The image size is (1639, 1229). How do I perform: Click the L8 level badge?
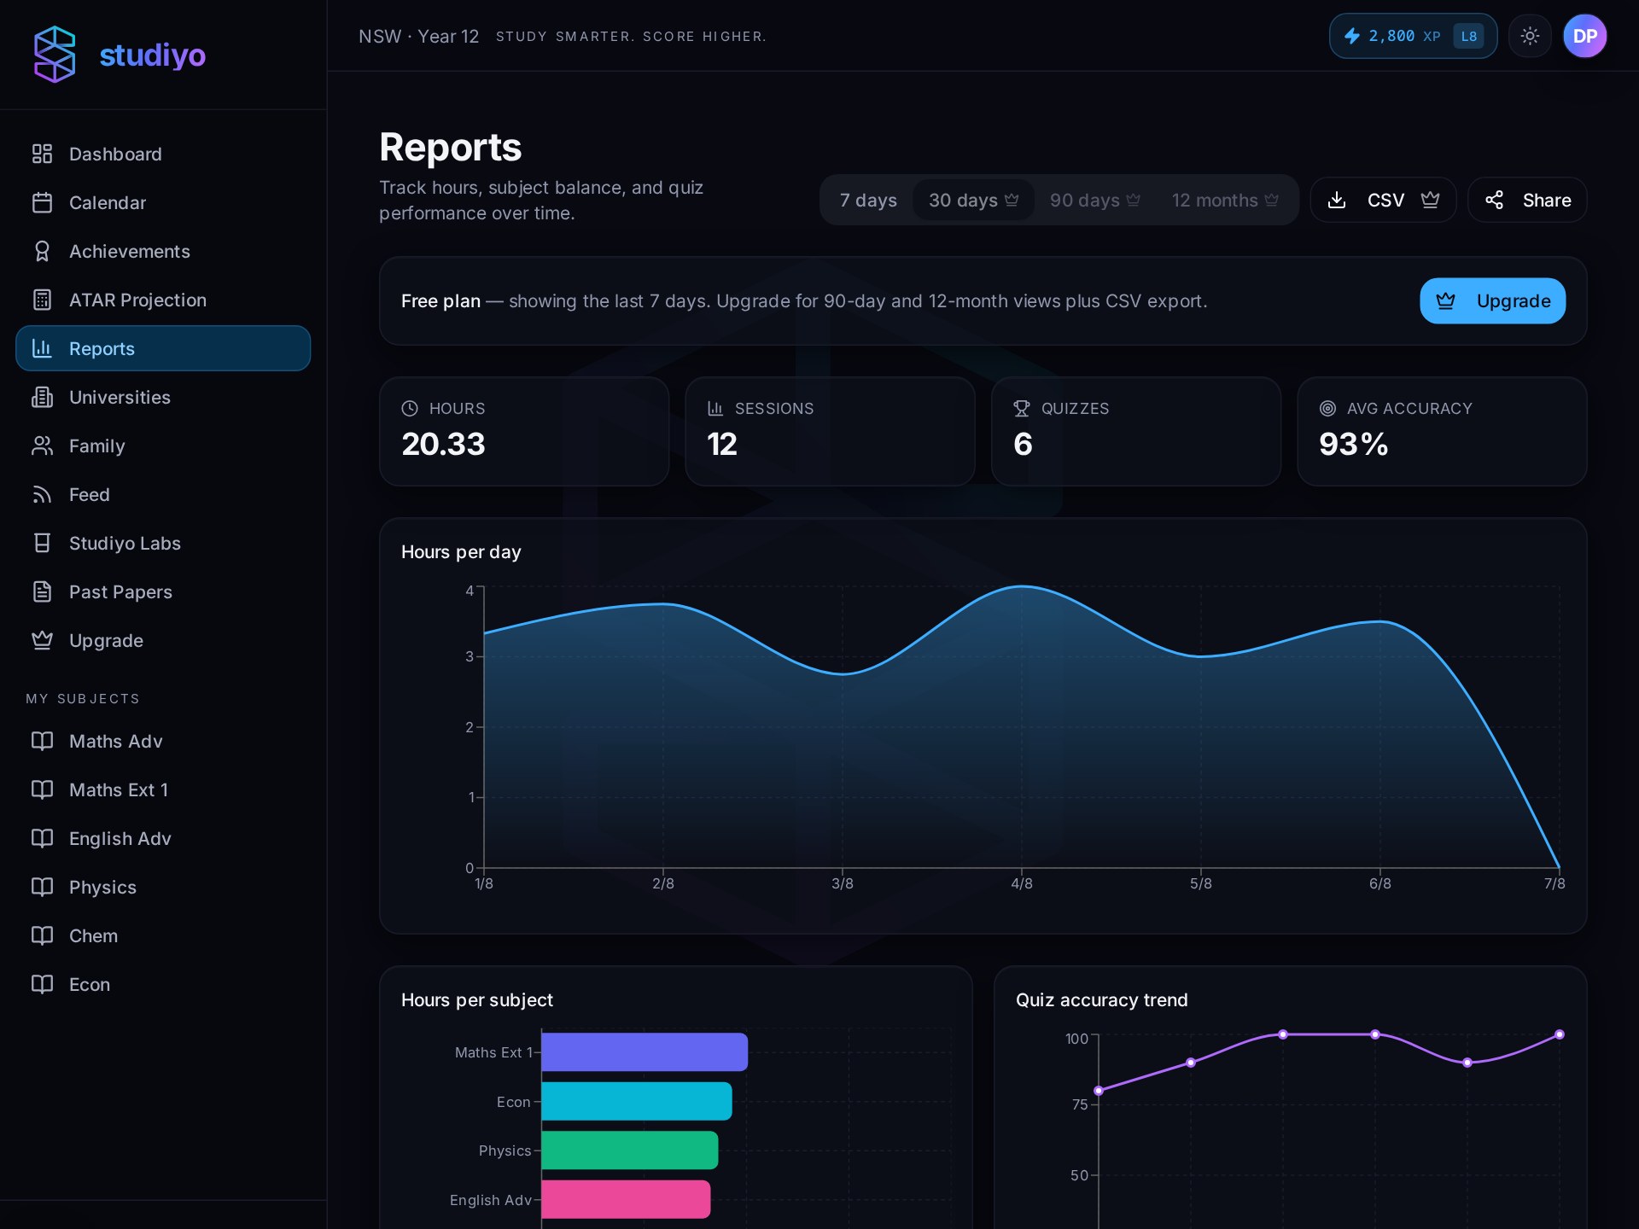1468,36
